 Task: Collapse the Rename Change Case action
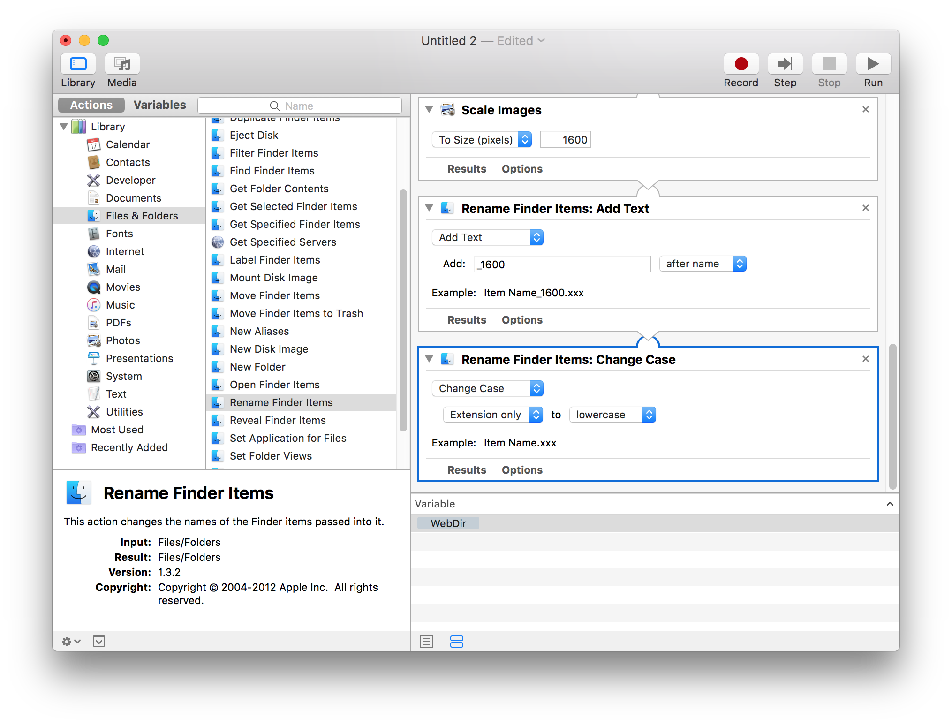pyautogui.click(x=429, y=359)
